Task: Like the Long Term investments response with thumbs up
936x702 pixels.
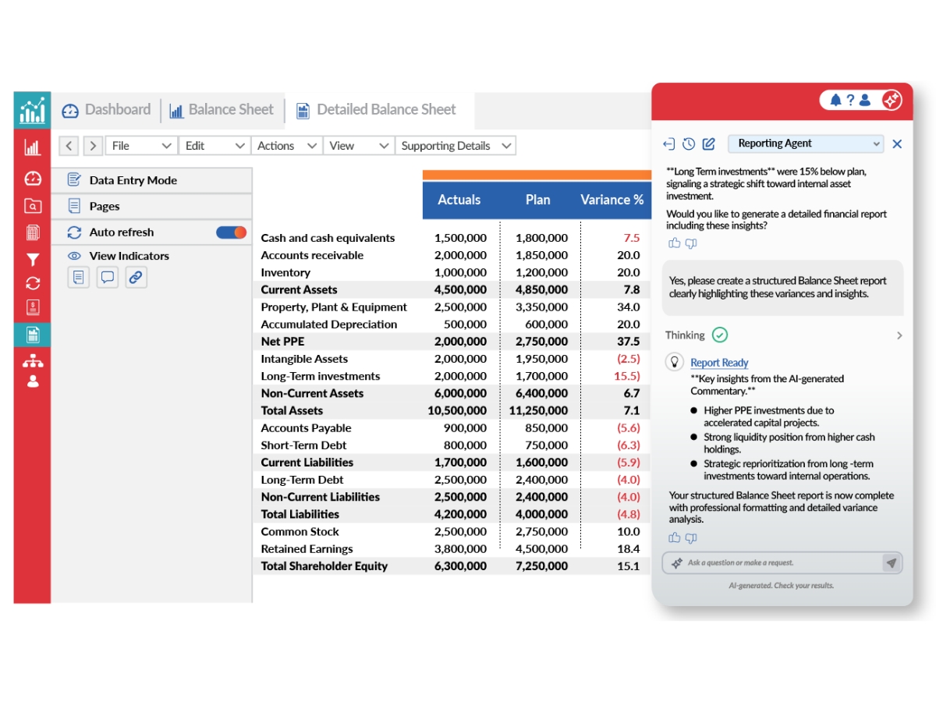Action: (675, 243)
